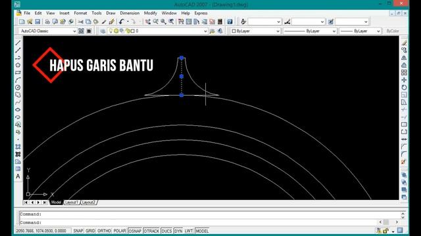Screen dimensions: 421x236
Task: Select the Multiline Text tool
Action: (18, 176)
